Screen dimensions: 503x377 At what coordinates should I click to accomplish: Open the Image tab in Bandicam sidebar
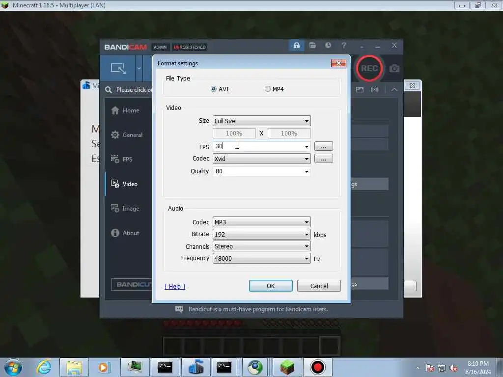click(x=128, y=208)
